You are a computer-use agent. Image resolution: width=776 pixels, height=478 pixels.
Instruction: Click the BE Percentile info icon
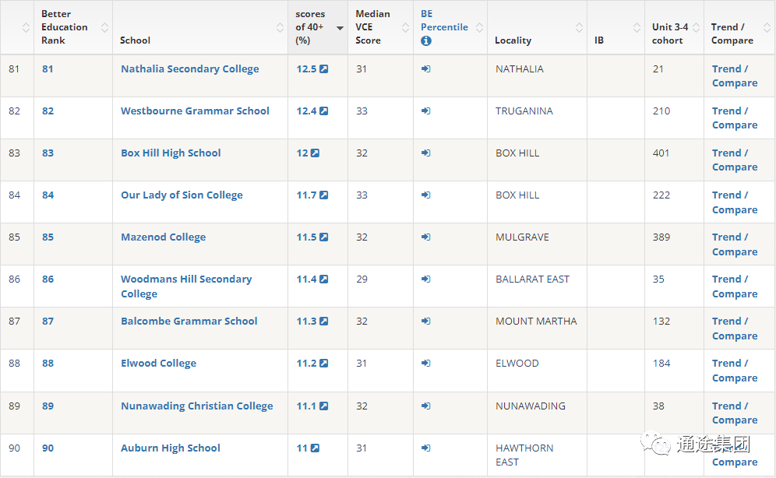coord(426,41)
